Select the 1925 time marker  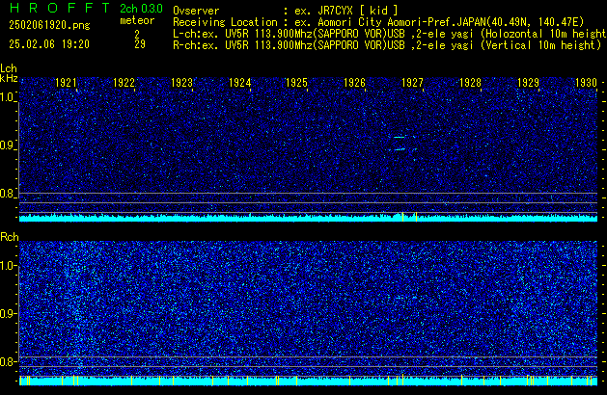coord(296,83)
